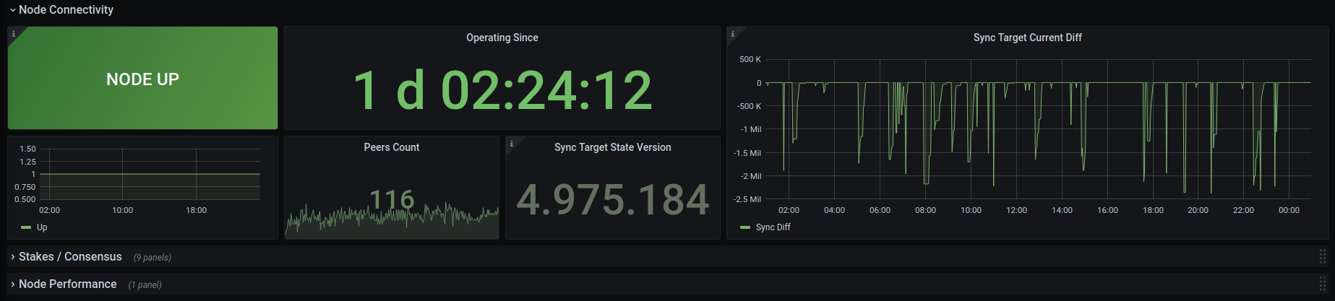1335x301 pixels.
Task: Open Sync Target Current Diff panel title menu
Action: [x=1027, y=38]
